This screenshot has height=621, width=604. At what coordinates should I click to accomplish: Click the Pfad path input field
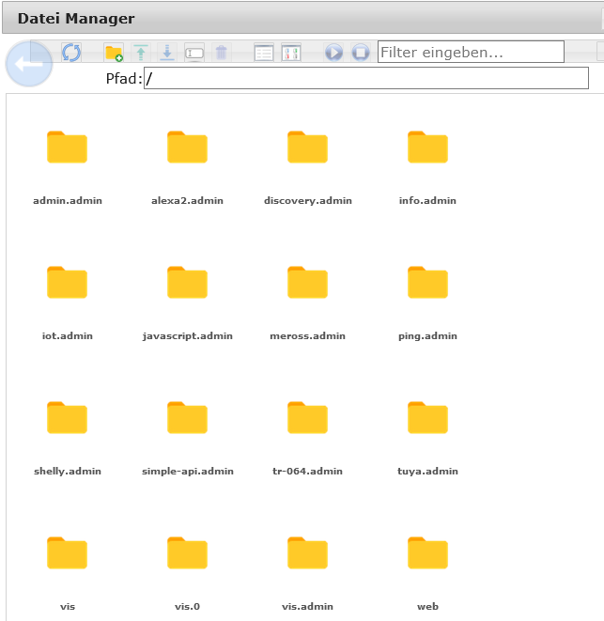[x=366, y=78]
